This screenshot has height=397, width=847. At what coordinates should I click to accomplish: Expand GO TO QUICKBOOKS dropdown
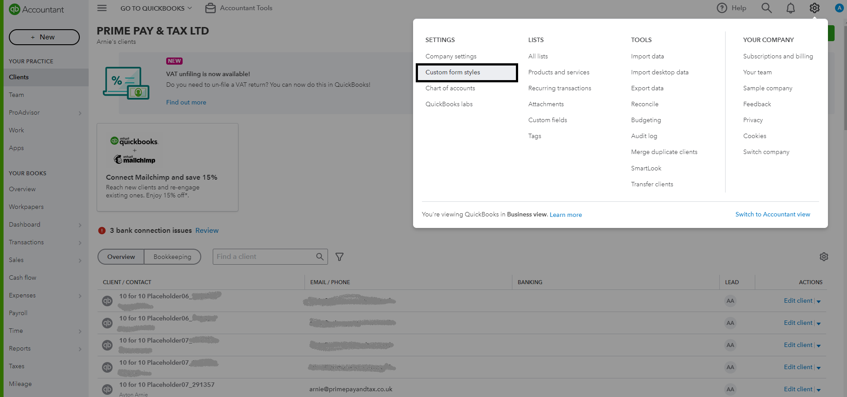(156, 8)
